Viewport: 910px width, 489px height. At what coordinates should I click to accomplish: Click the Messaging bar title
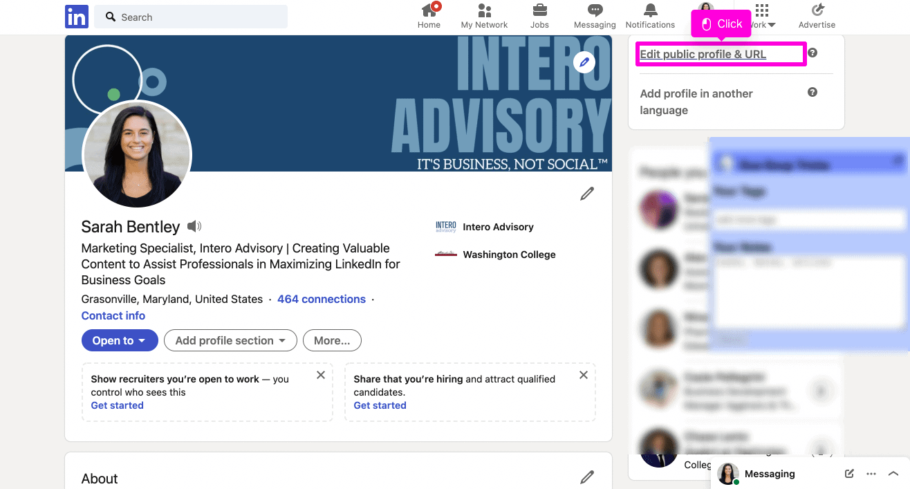(x=770, y=474)
